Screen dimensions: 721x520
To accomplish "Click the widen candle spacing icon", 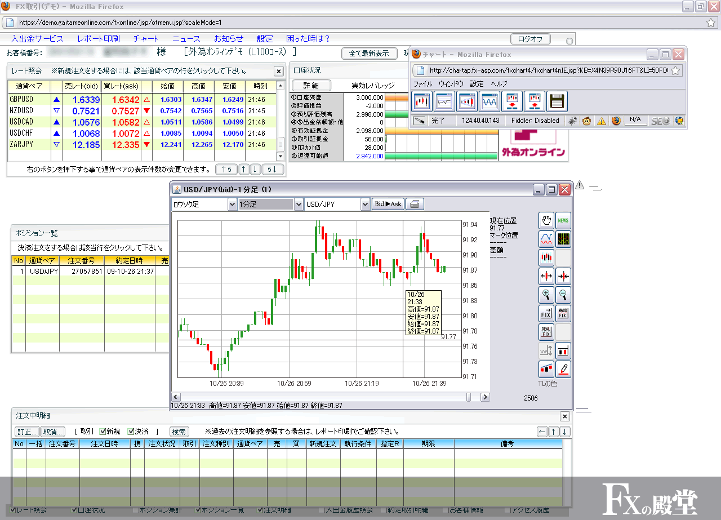I will click(546, 276).
